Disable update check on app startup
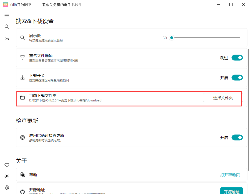Image resolution: width=250 pixels, height=194 pixels. pyautogui.click(x=237, y=137)
